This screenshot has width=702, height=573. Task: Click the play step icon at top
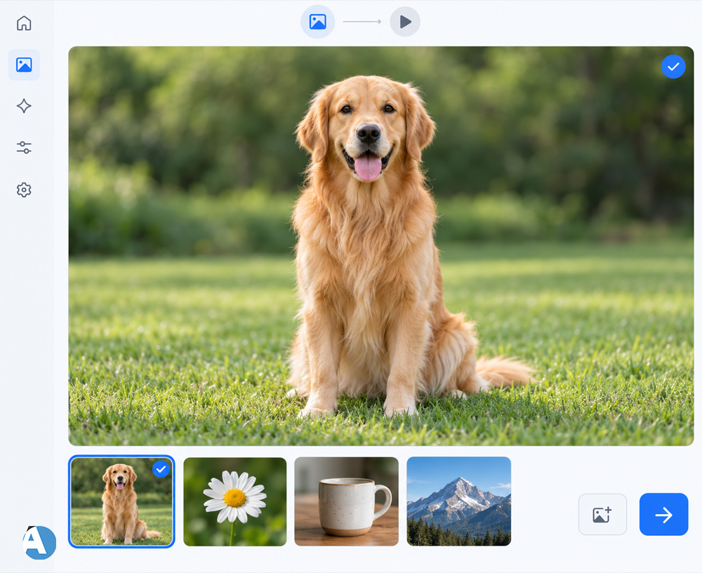405,22
